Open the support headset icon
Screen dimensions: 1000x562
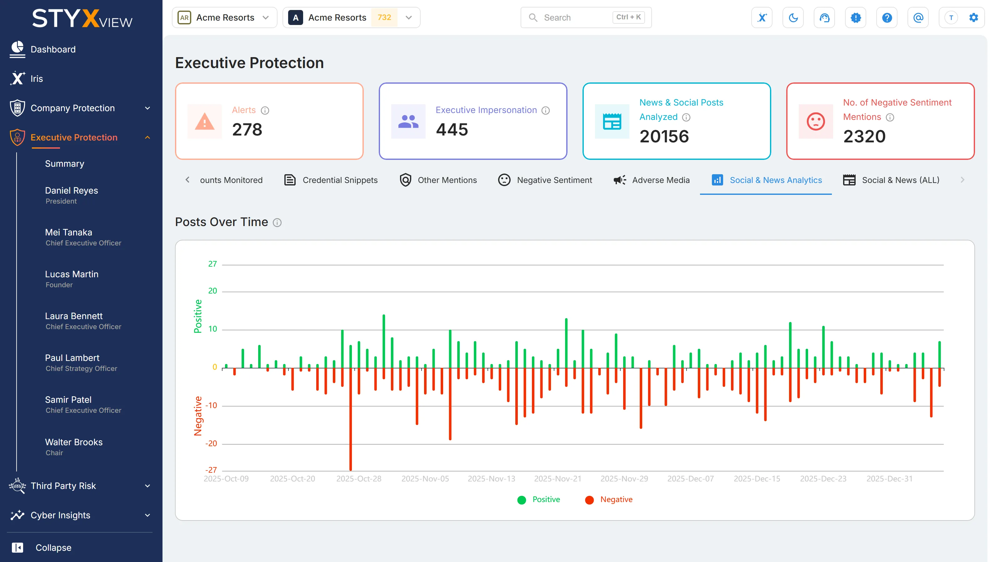pos(824,17)
